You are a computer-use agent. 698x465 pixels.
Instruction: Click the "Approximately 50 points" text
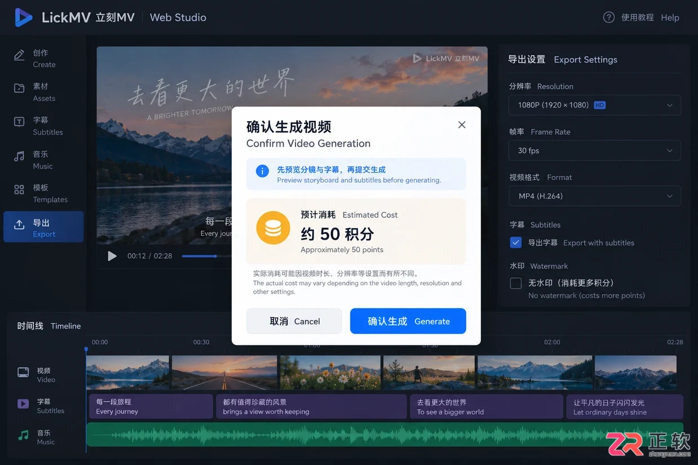click(342, 250)
